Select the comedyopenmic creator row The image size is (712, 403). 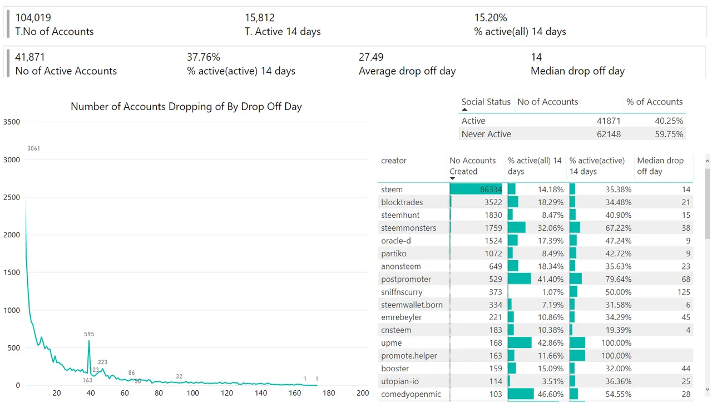pyautogui.click(x=536, y=394)
